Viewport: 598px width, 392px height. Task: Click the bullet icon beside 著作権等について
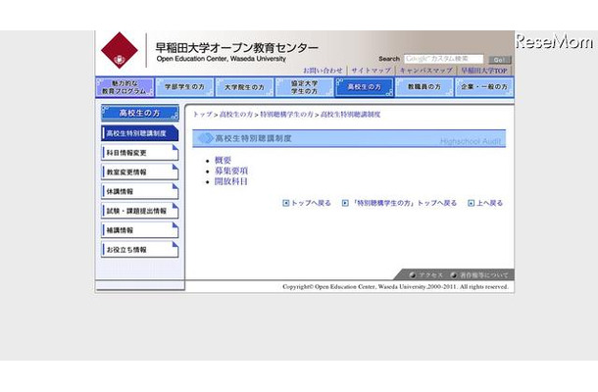point(454,275)
